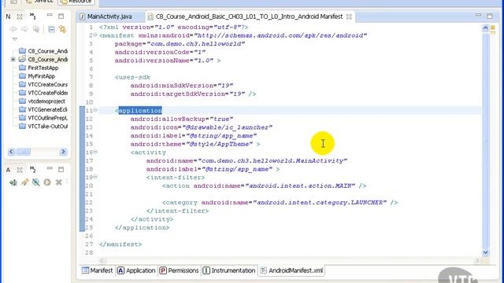Click the @style/AppTheme value
The image size is (504, 283).
220,144
